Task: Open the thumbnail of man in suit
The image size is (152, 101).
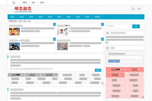Action: point(14,46)
